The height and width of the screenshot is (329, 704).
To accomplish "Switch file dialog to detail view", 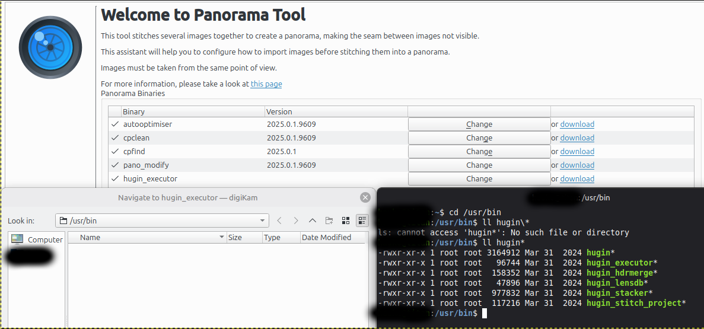I will coord(362,221).
